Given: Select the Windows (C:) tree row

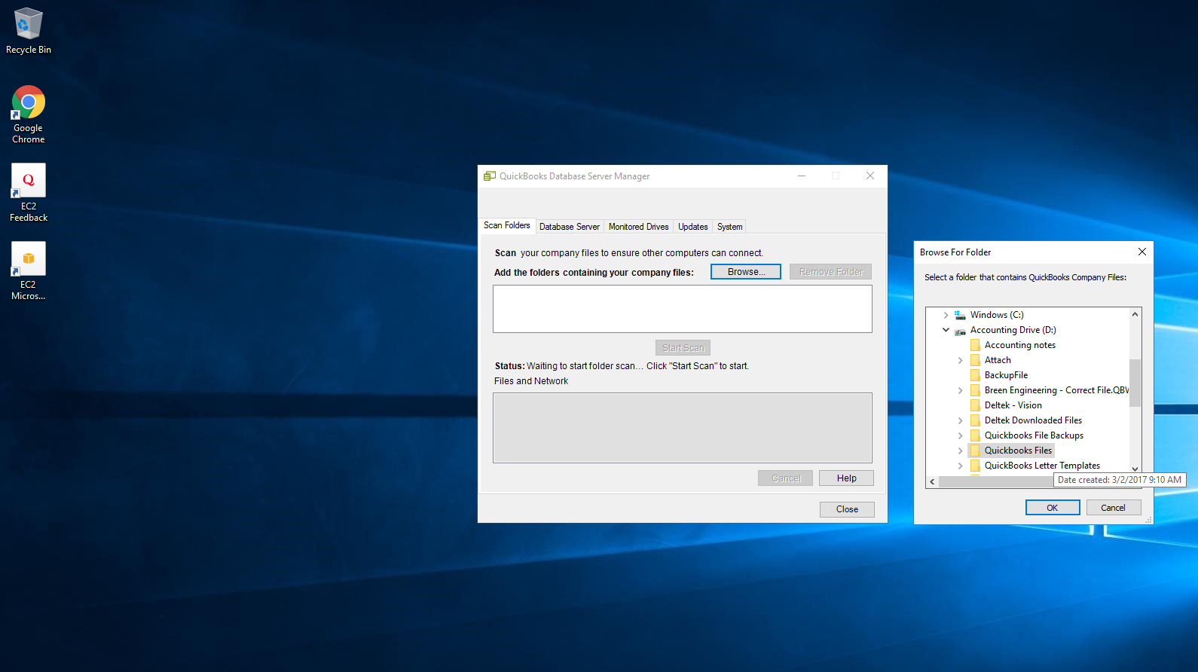Looking at the screenshot, I should (x=997, y=315).
